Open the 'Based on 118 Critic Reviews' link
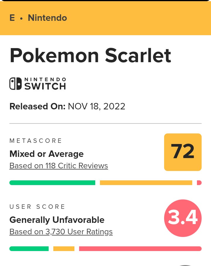This screenshot has height=266, width=211. click(59, 166)
